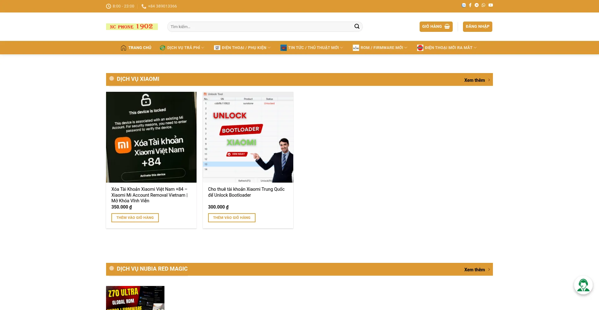Click the DỊCH VỤ XIAOMI section heading
This screenshot has width=599, height=310.
138,79
